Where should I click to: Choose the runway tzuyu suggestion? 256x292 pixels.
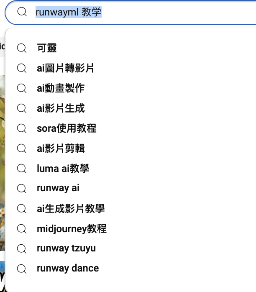[x=131, y=249]
